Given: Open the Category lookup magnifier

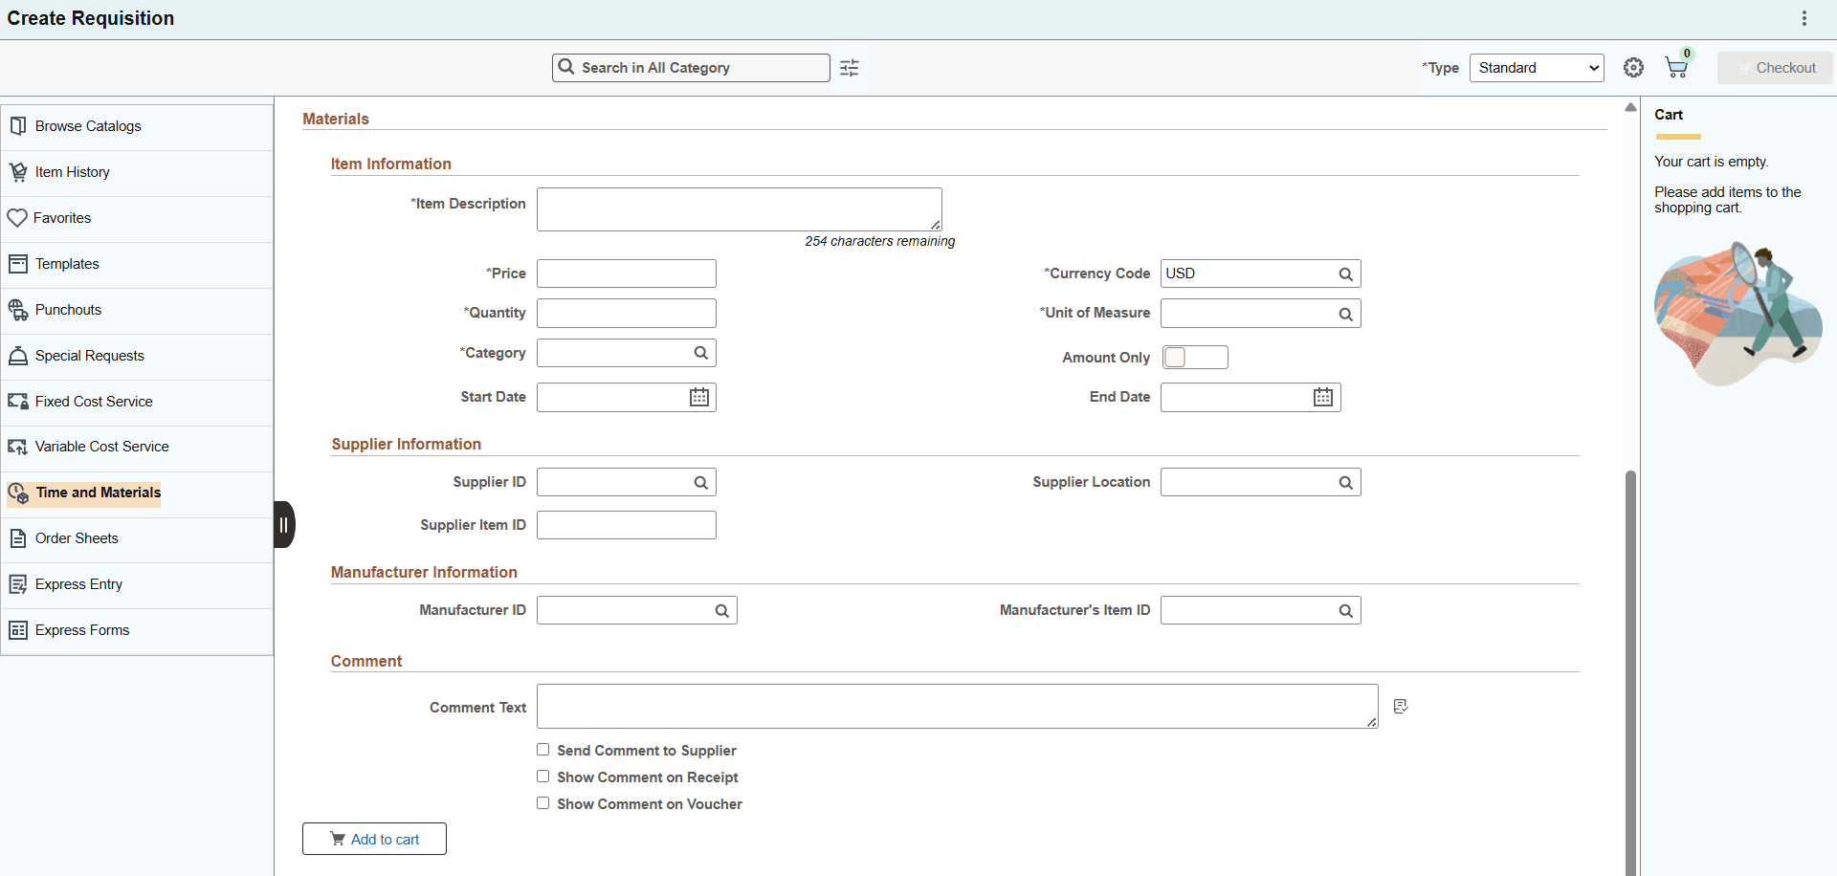Looking at the screenshot, I should click(700, 353).
